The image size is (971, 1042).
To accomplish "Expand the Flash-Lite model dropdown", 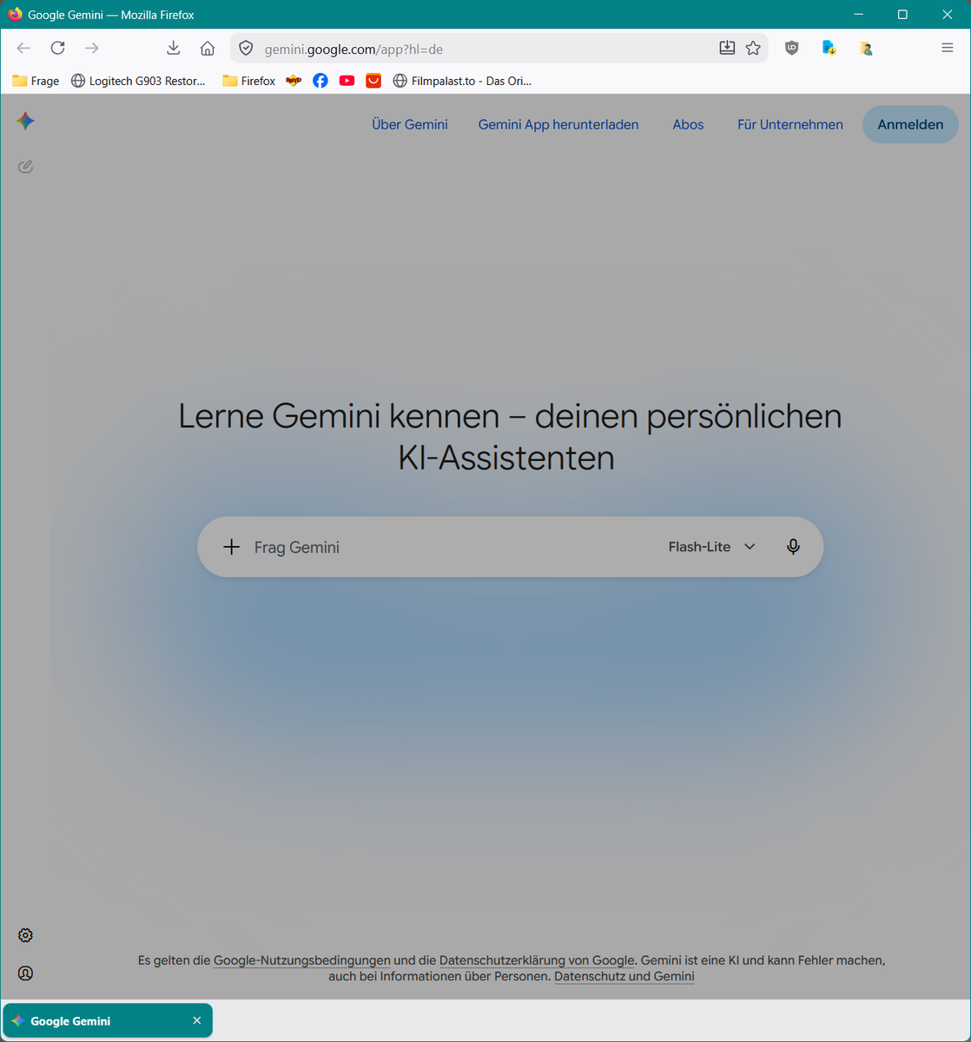I will [712, 547].
